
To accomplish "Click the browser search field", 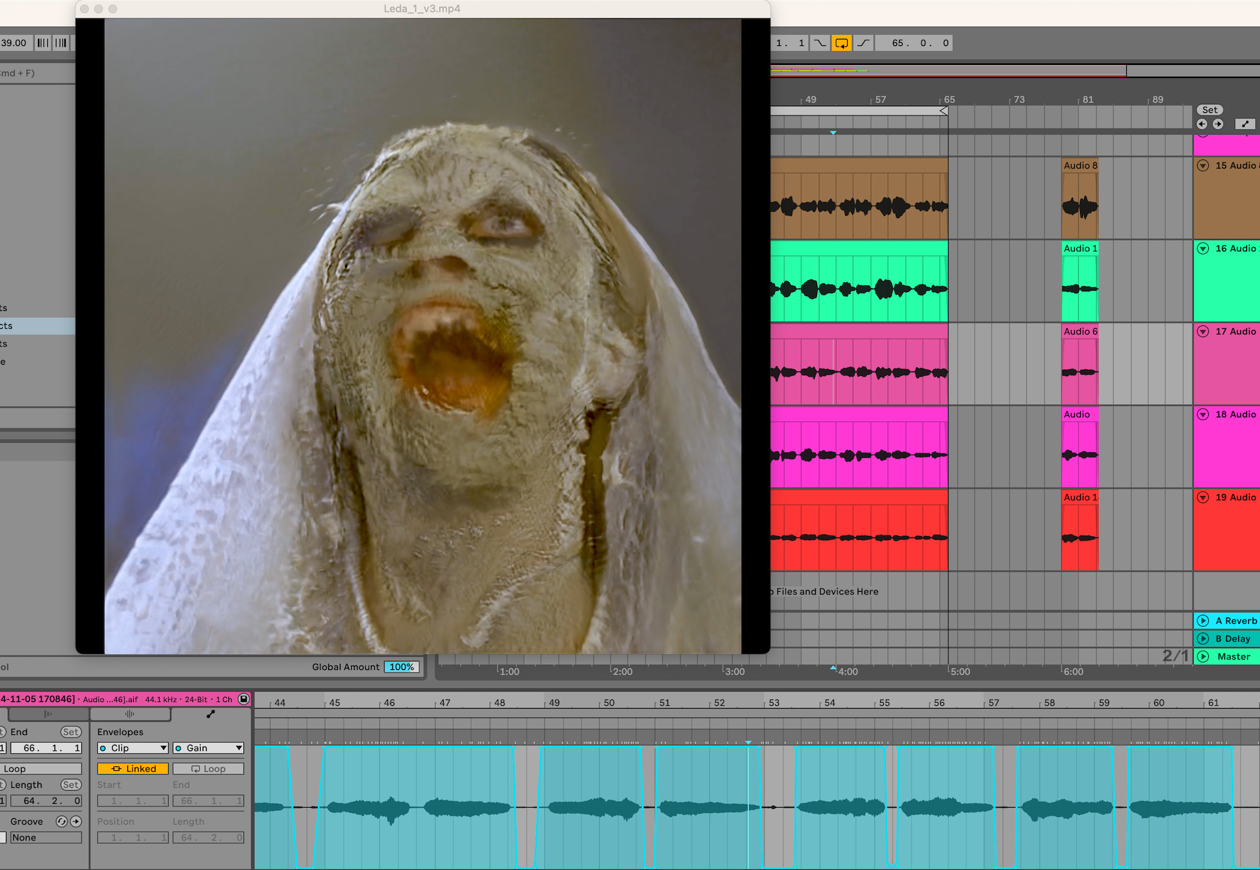I will pos(37,73).
